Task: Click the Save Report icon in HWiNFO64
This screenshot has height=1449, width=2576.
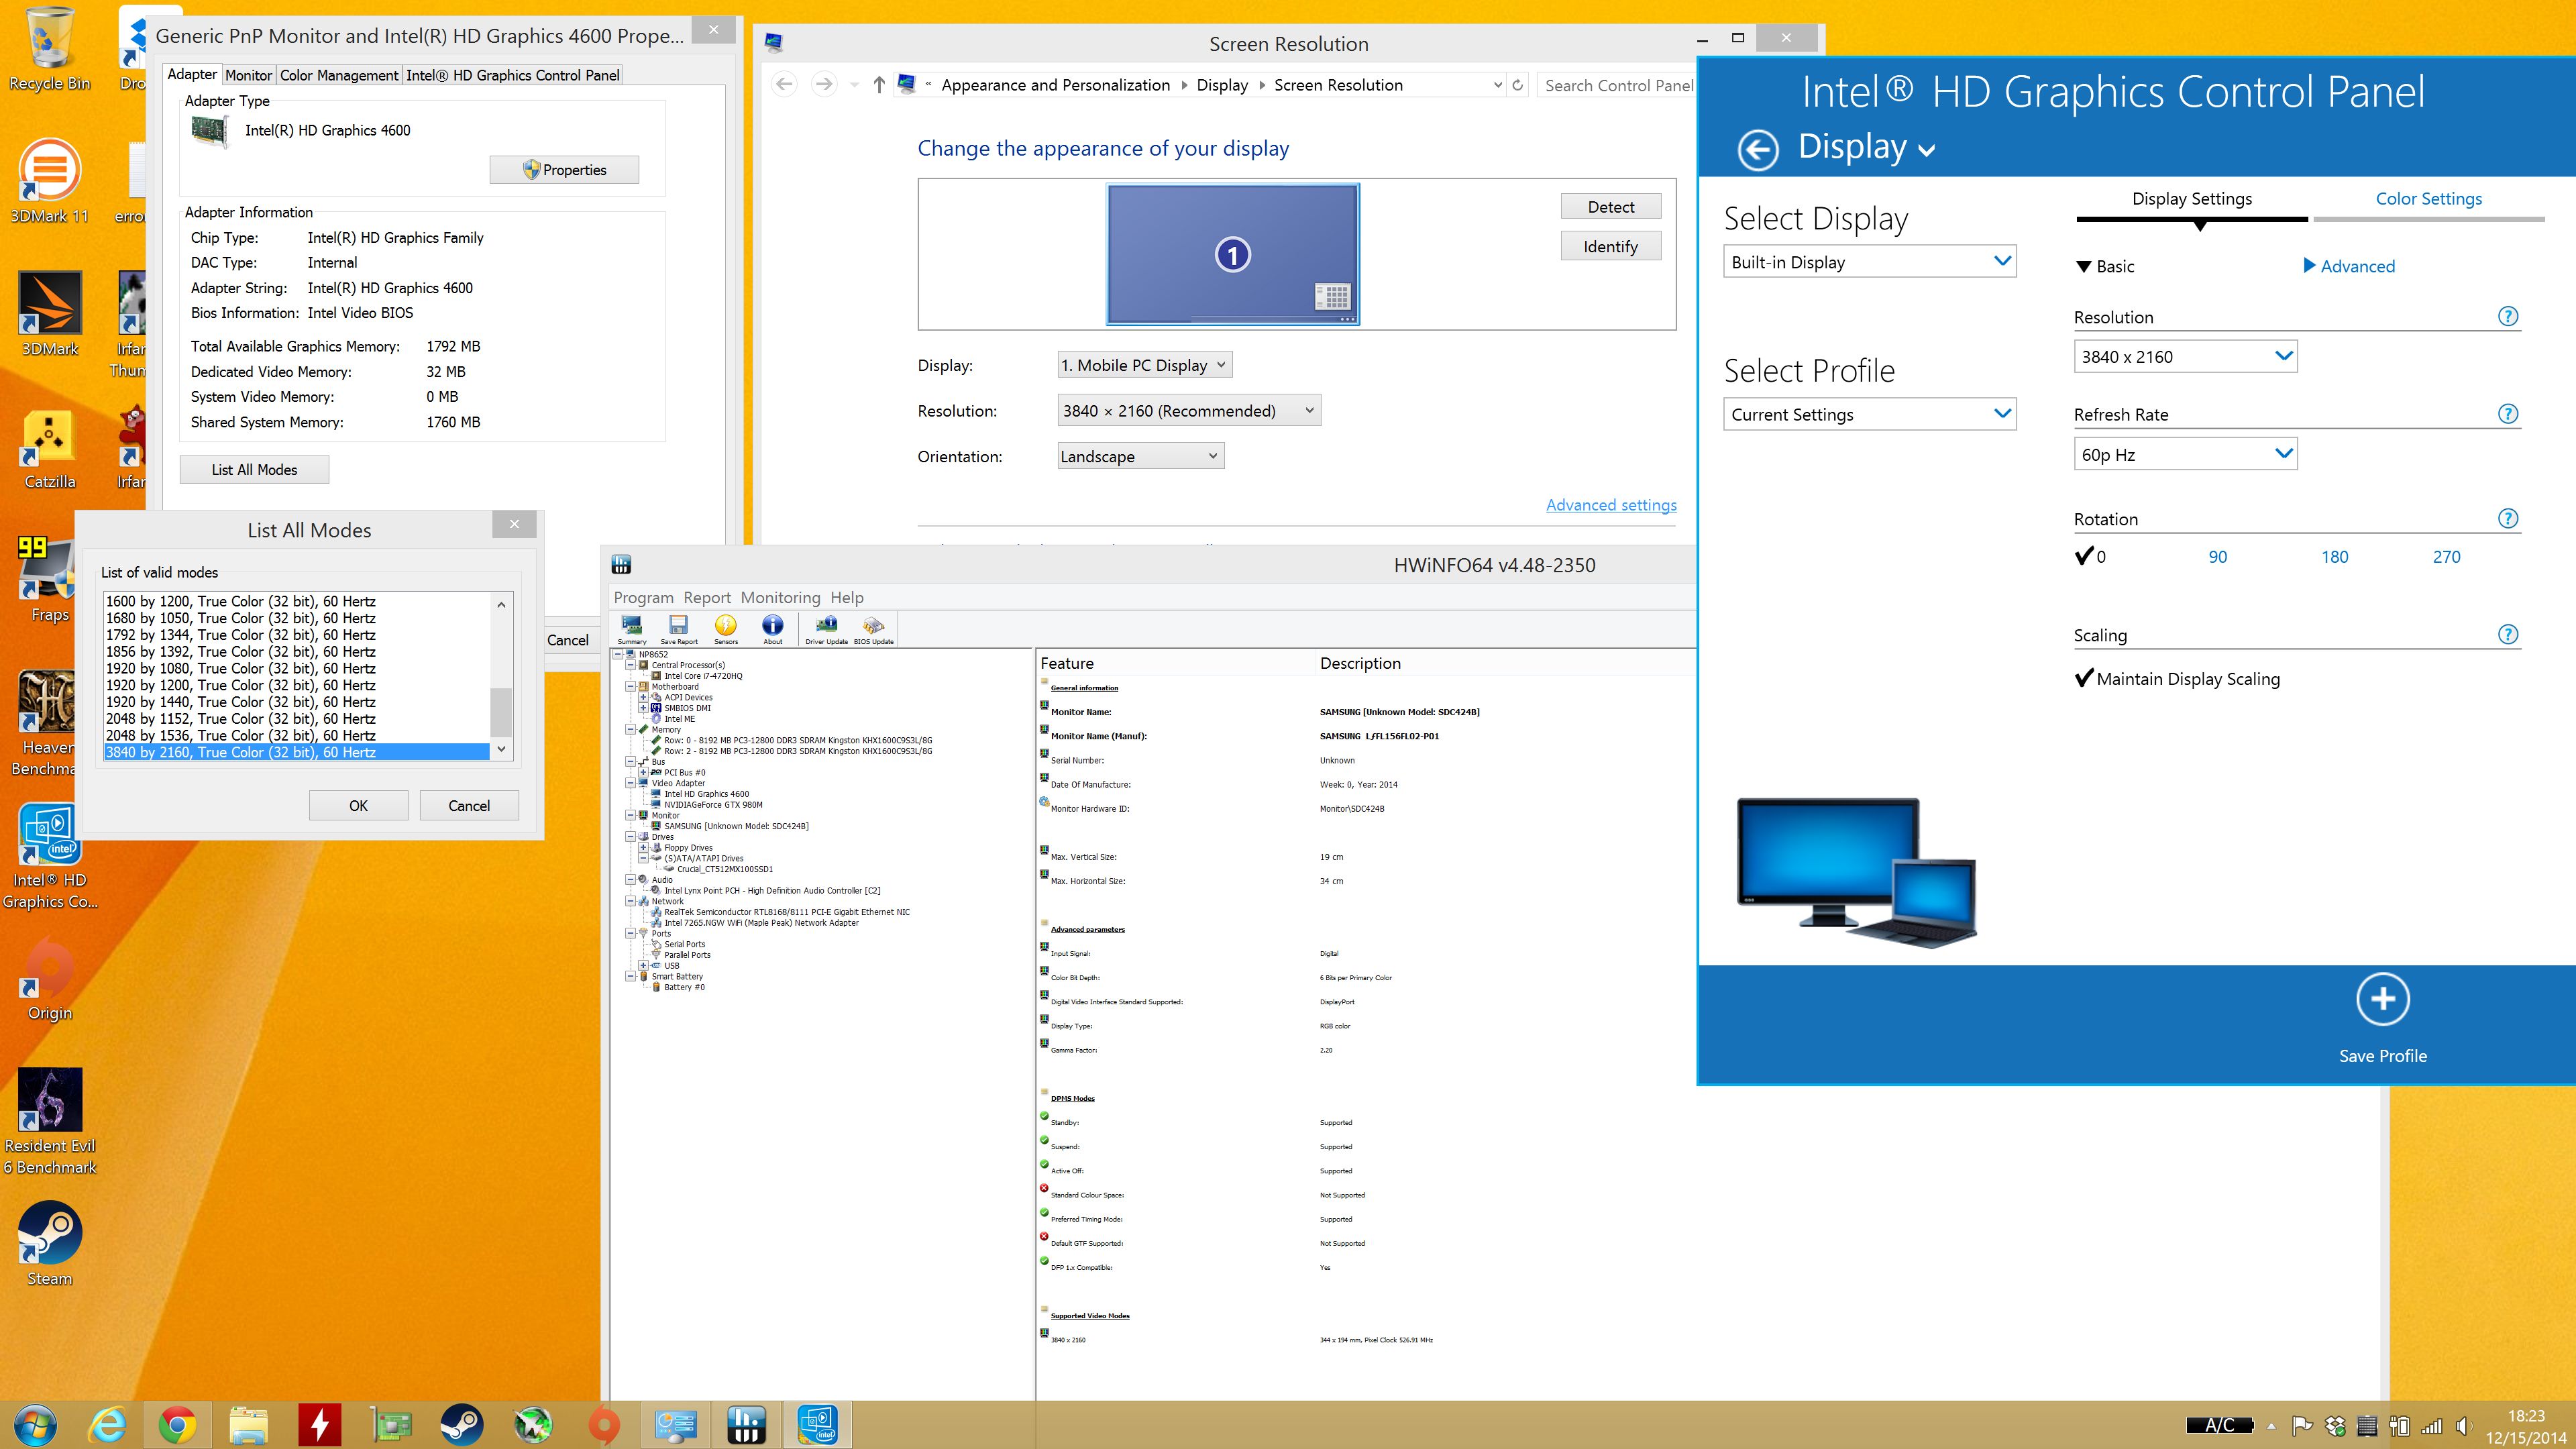Action: point(679,628)
